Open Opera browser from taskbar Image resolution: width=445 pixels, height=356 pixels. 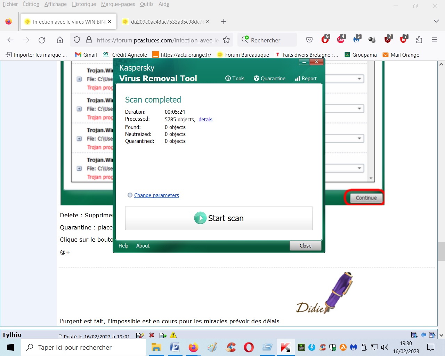coord(249,347)
